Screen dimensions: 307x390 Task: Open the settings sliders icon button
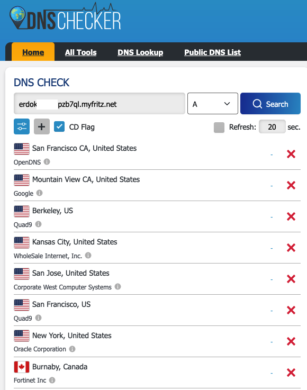[x=22, y=126]
